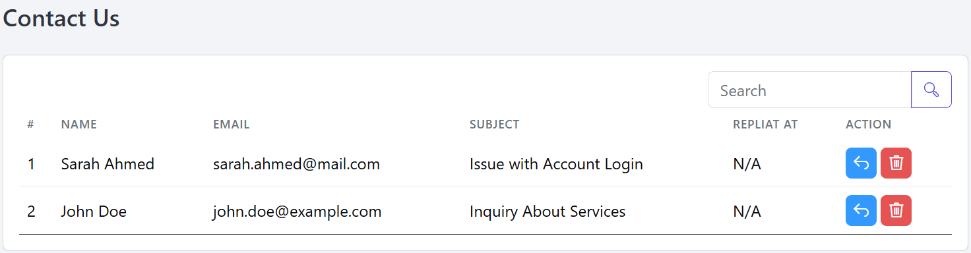The width and height of the screenshot is (971, 253).
Task: Click email sarah.ahmed@mail.com
Action: coord(296,164)
